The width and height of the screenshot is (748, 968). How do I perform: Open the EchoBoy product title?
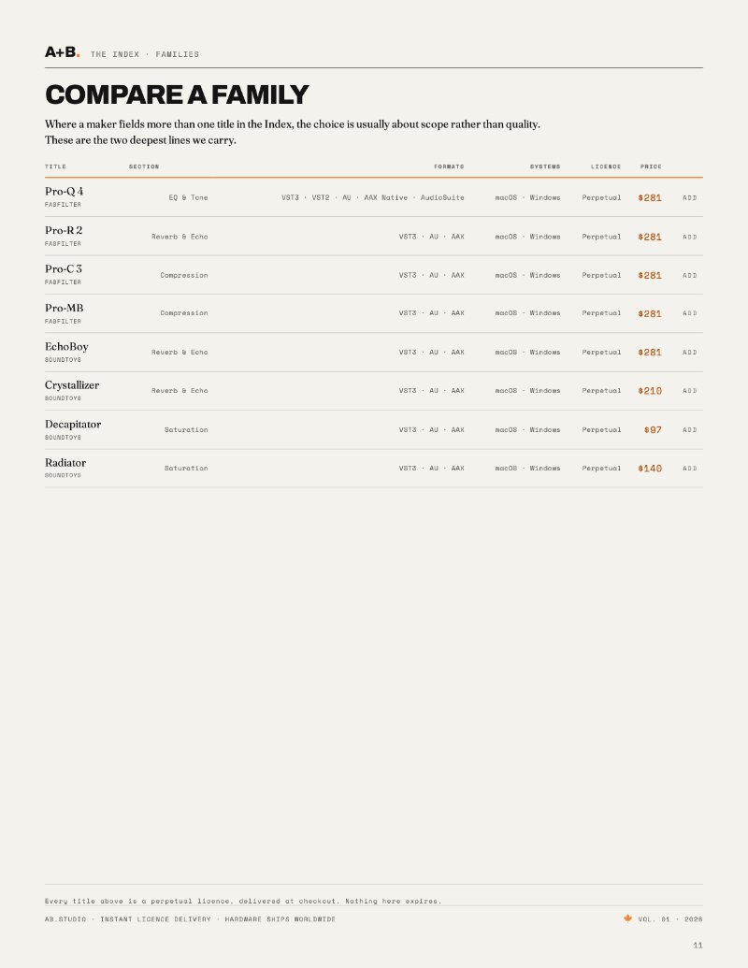point(66,346)
